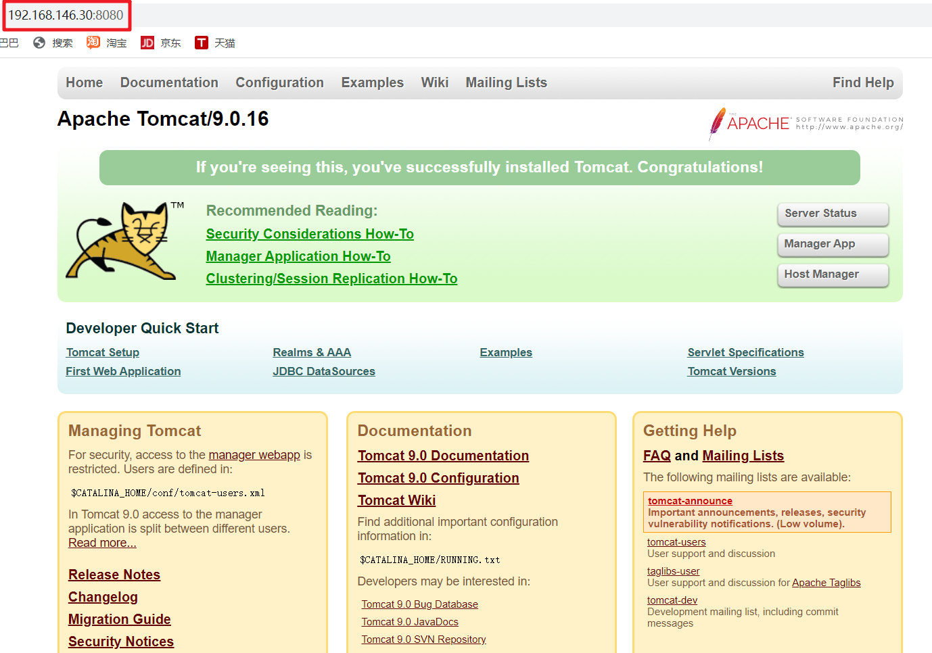
Task: Click the Manager App button
Action: pyautogui.click(x=833, y=244)
